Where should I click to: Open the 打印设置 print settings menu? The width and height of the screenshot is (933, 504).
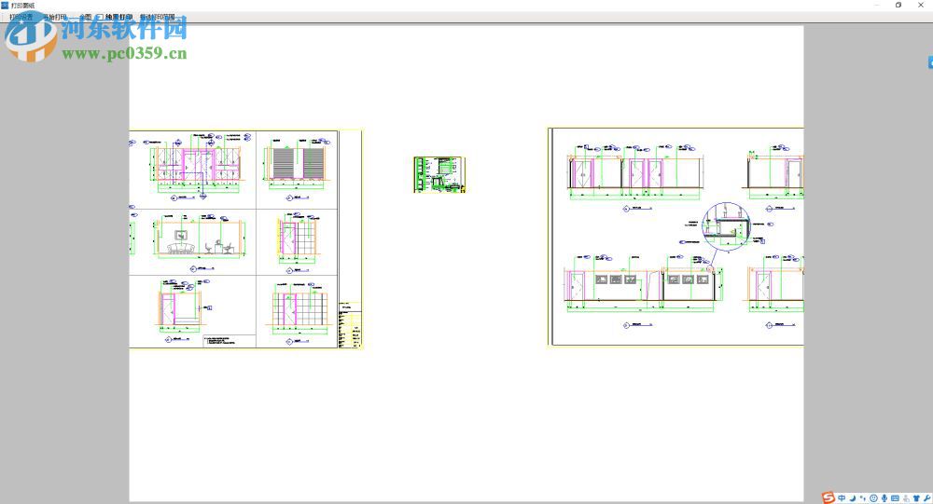tap(21, 18)
